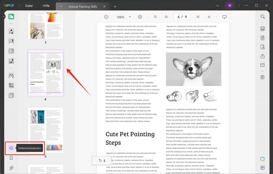Open the Attachments paperclip icon
Screen dimensions: 273x174
pyautogui.click(x=11, y=168)
